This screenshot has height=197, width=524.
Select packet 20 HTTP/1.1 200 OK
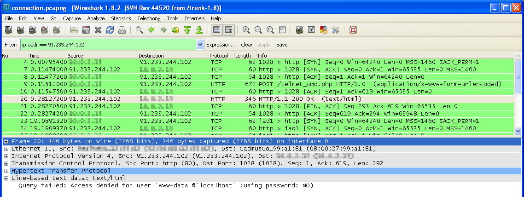click(258, 99)
